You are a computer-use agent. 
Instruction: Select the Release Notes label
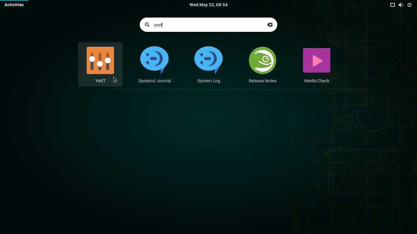pos(263,81)
